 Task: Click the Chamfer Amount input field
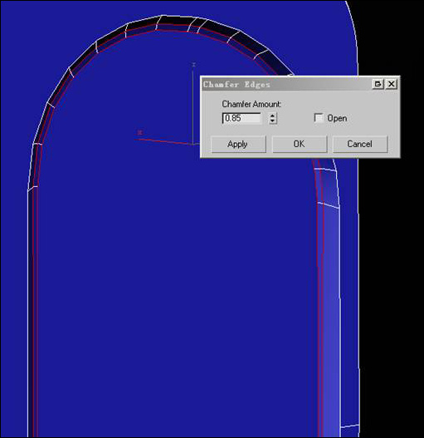241,118
